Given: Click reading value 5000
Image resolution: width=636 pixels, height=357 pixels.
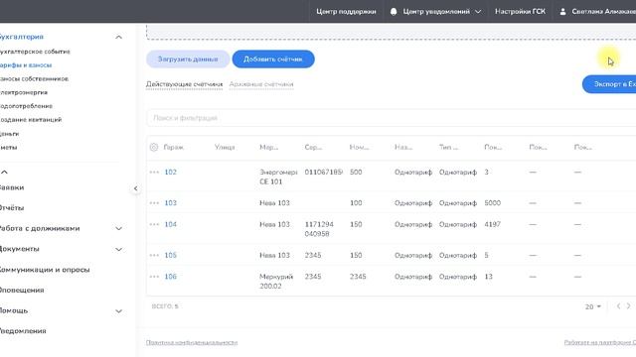Looking at the screenshot, I should [x=493, y=202].
